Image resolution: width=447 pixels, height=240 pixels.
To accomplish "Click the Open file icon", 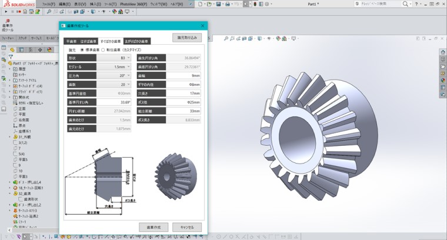I will coord(209,4).
